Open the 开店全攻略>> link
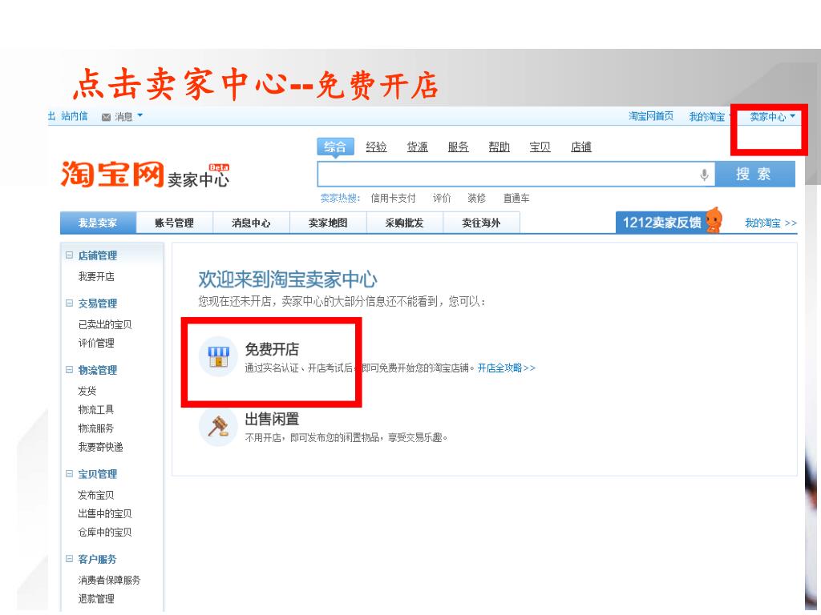 (x=507, y=368)
